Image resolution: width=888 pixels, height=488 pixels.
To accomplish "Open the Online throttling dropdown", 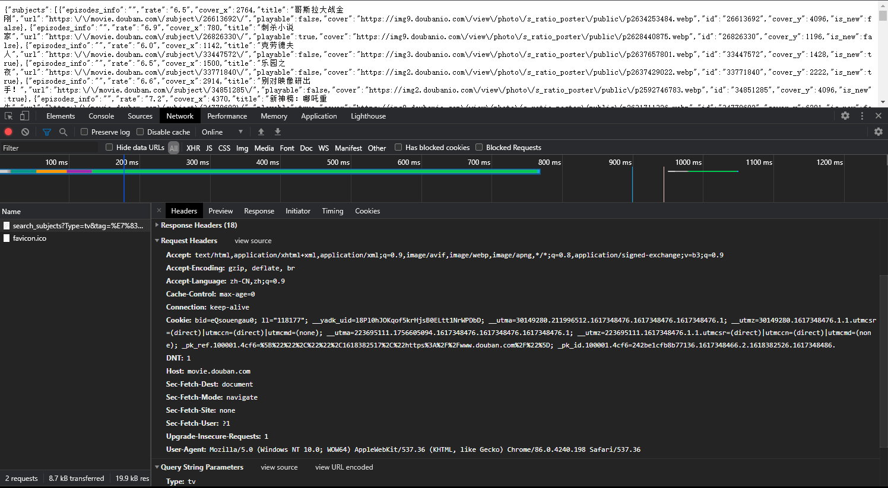I will click(x=223, y=132).
